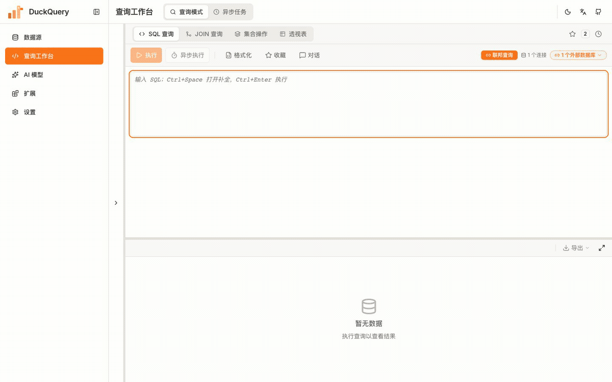Click the 查询工作台 page title
This screenshot has height=382, width=612.
coord(134,12)
